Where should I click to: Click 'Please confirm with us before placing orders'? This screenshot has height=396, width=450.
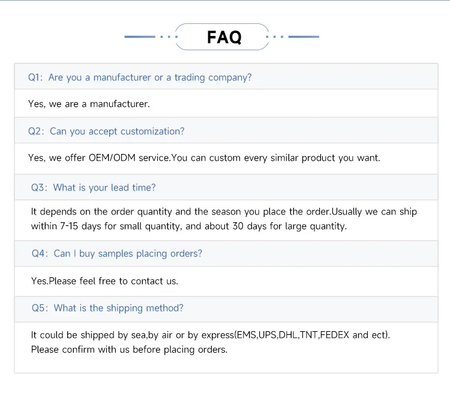pos(129,349)
